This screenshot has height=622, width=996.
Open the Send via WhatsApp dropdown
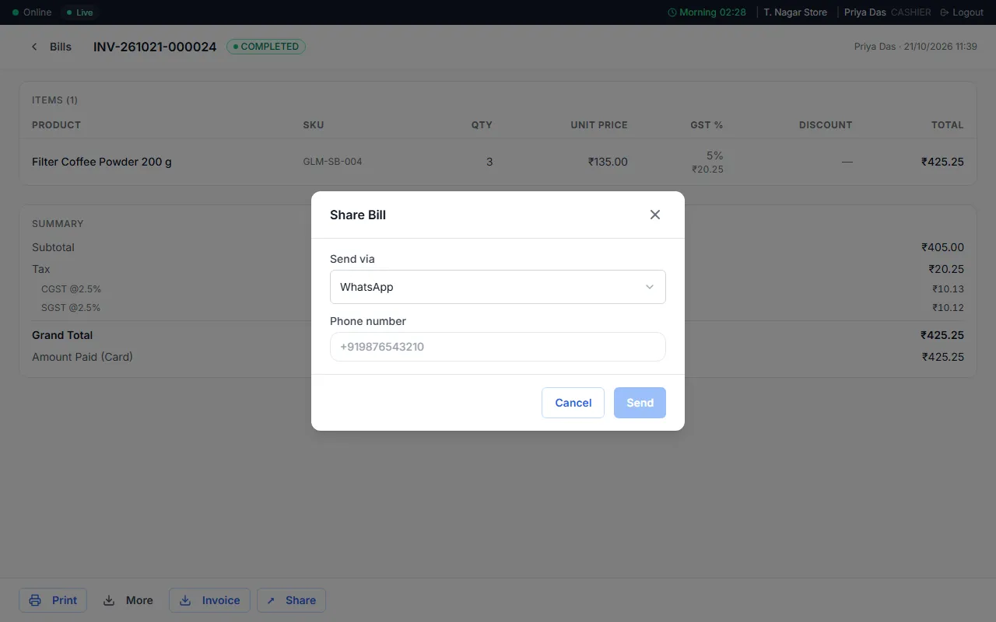coord(498,287)
